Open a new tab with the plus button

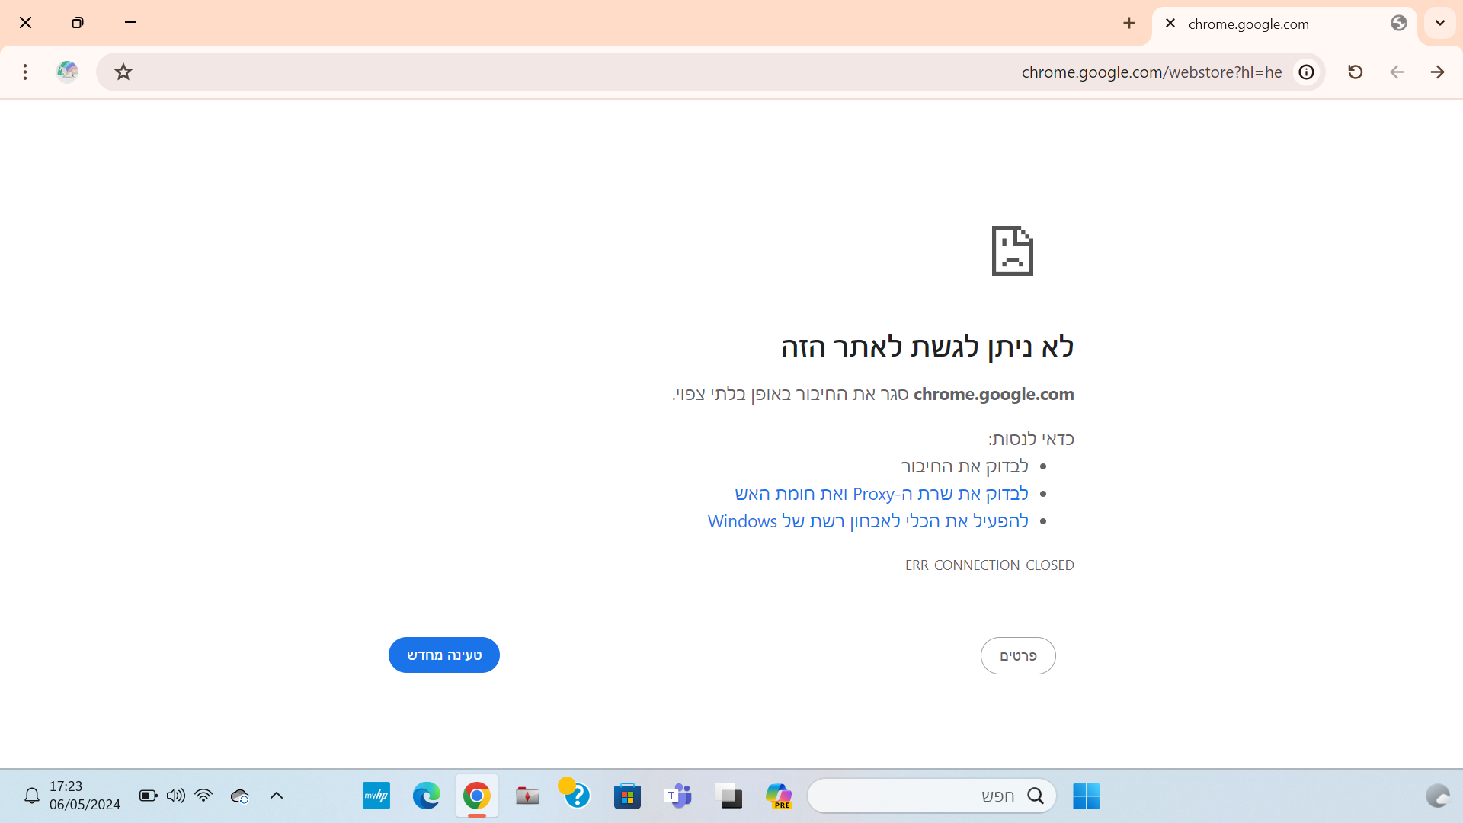click(1128, 23)
